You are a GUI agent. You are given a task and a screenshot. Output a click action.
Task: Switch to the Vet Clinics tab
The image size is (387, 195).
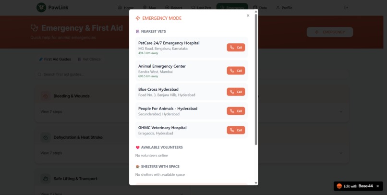click(89, 59)
